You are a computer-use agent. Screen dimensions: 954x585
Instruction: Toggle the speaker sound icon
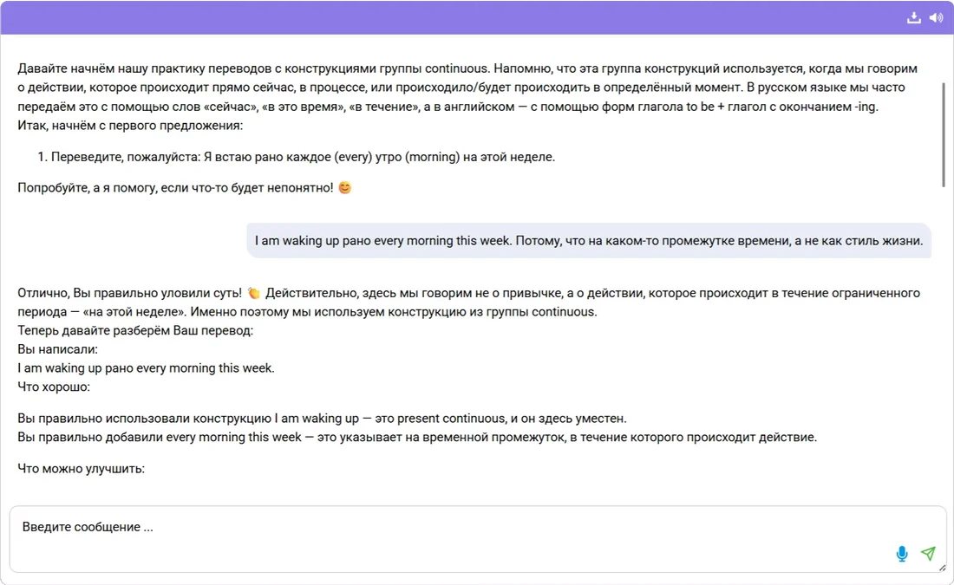point(936,17)
